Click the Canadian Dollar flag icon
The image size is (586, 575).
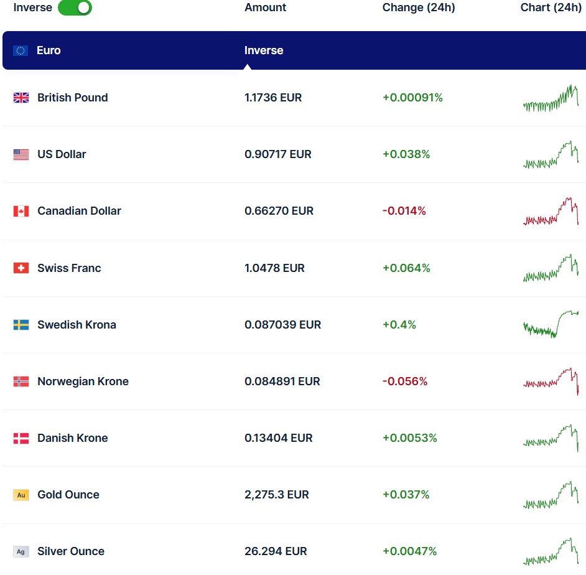point(21,211)
